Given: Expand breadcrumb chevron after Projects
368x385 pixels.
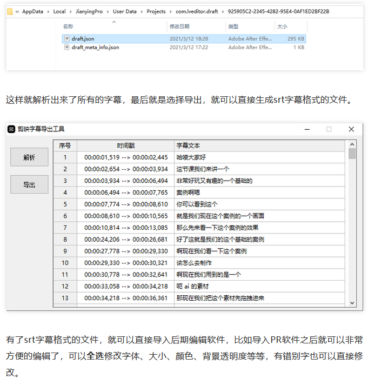Looking at the screenshot, I should tap(171, 11).
